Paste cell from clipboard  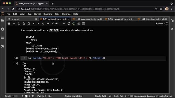pyautogui.click(x=28, y=24)
